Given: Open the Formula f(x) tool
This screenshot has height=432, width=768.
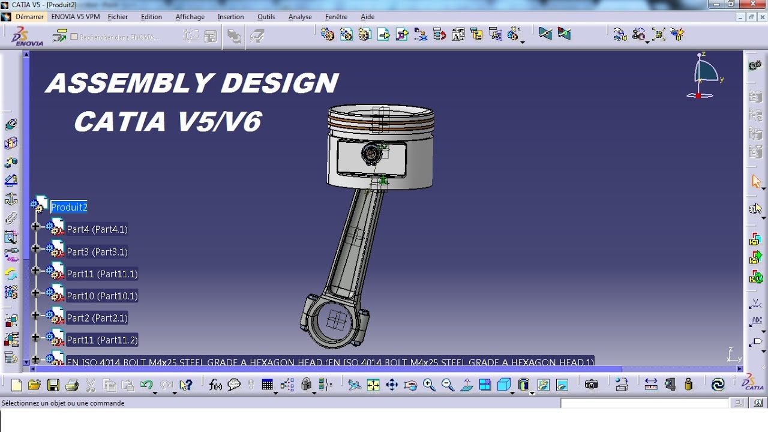Looking at the screenshot, I should pos(215,385).
